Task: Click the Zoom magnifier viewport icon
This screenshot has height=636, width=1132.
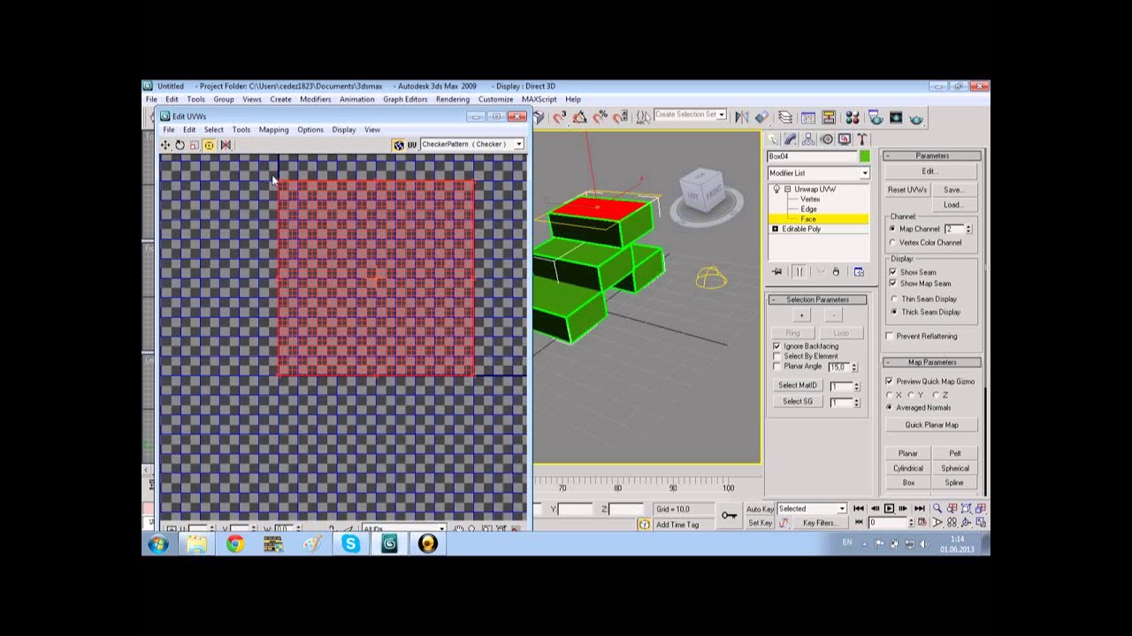Action: [937, 509]
